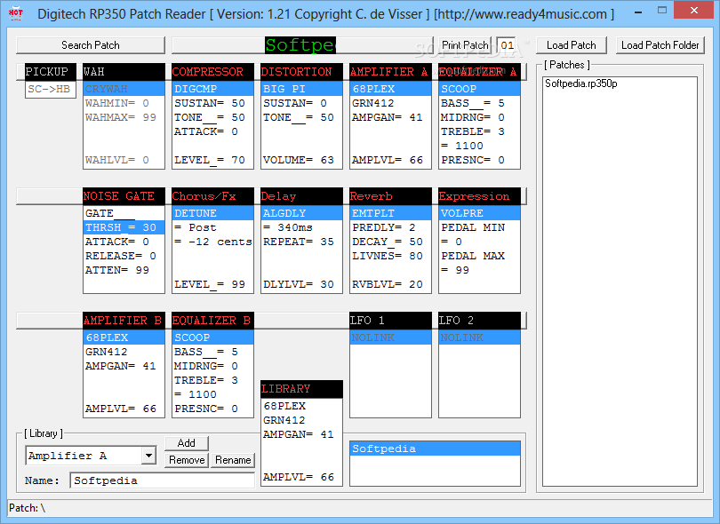
Task: Click the LIBRARY section header
Action: click(301, 389)
